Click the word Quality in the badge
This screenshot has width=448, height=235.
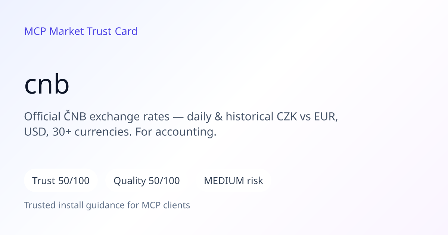(x=130, y=181)
